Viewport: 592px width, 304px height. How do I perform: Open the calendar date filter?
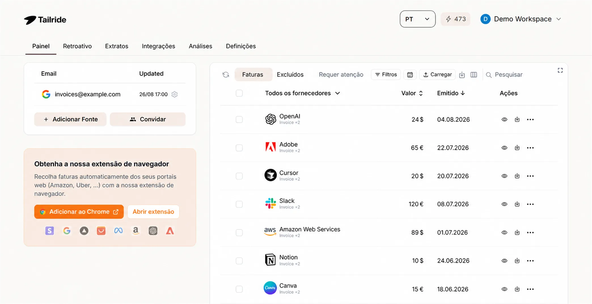410,74
